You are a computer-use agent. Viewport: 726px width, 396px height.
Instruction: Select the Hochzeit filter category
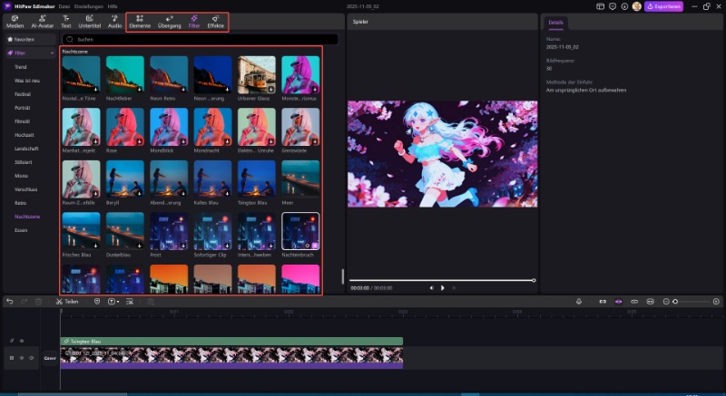point(25,135)
